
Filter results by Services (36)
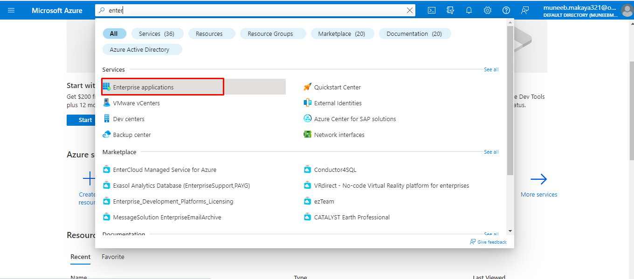[157, 34]
